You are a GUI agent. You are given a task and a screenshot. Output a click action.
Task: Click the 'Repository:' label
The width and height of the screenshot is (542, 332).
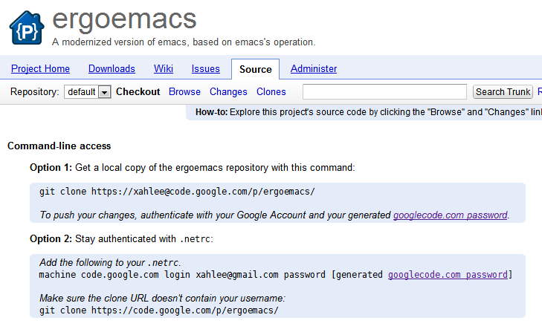point(34,92)
